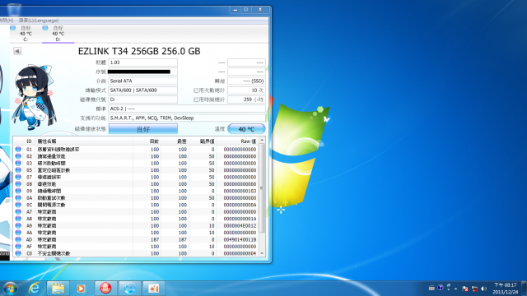
Task: Click the volume speaker tray icon
Action: (x=483, y=289)
